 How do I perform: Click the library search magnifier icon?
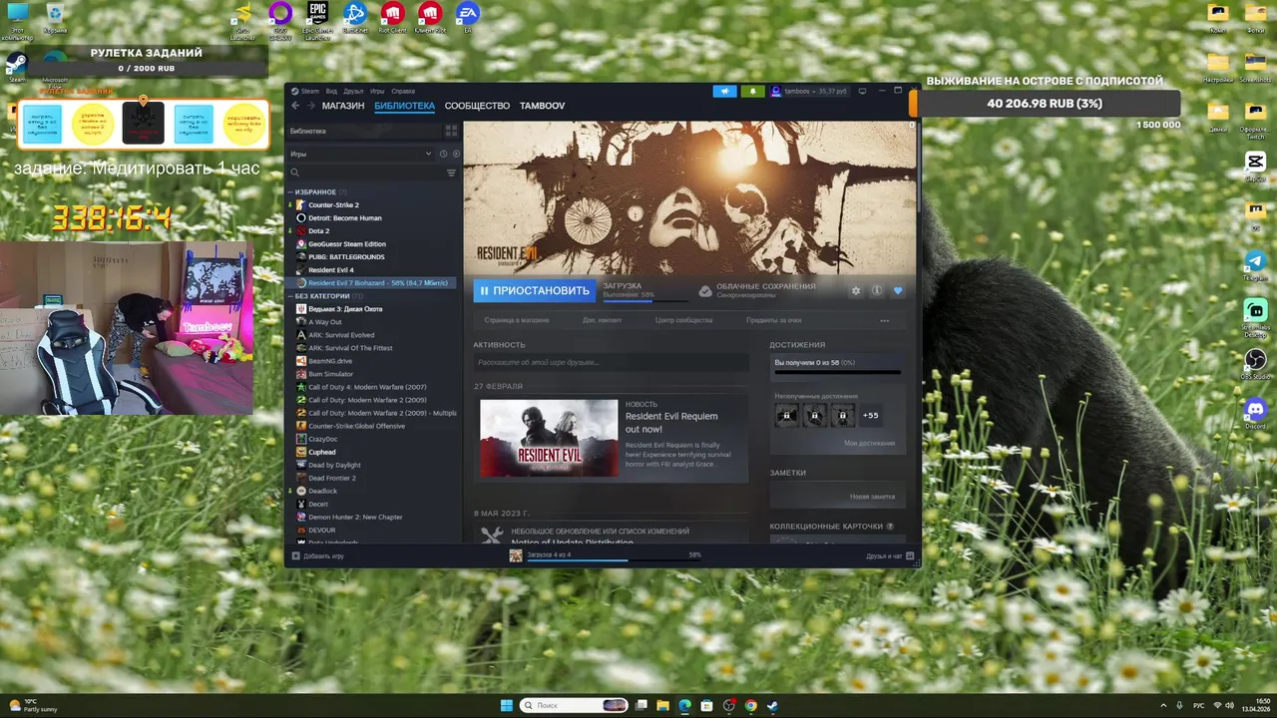tap(295, 173)
